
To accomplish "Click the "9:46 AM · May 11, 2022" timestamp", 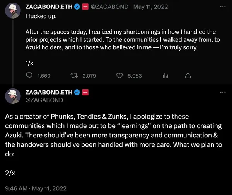I will (36, 188).
